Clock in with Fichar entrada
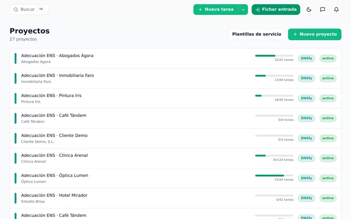Image resolution: width=351 pixels, height=219 pixels. pyautogui.click(x=276, y=9)
